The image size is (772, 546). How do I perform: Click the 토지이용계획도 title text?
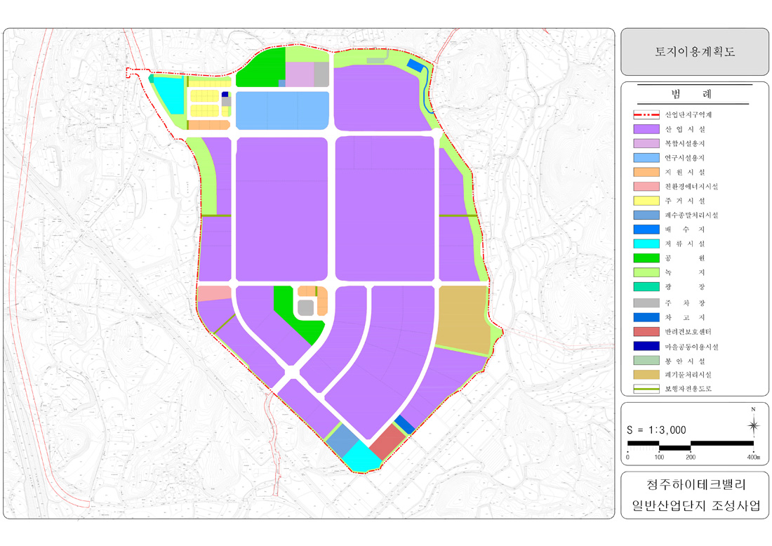click(x=695, y=52)
